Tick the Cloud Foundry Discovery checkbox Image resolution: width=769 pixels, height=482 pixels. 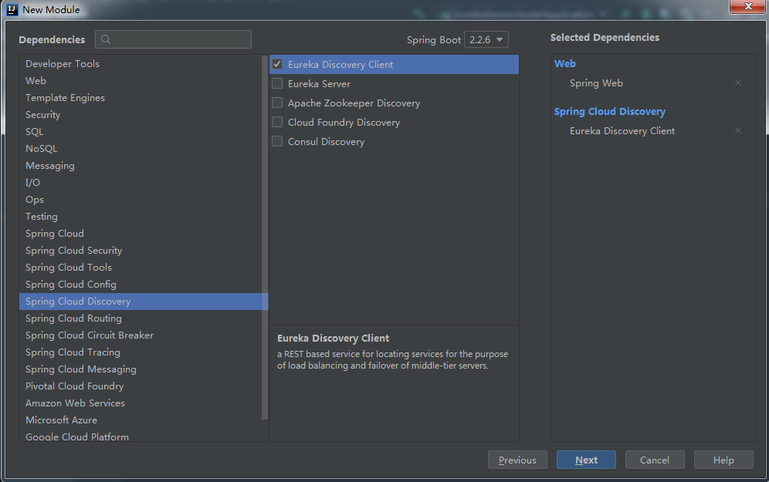click(277, 122)
